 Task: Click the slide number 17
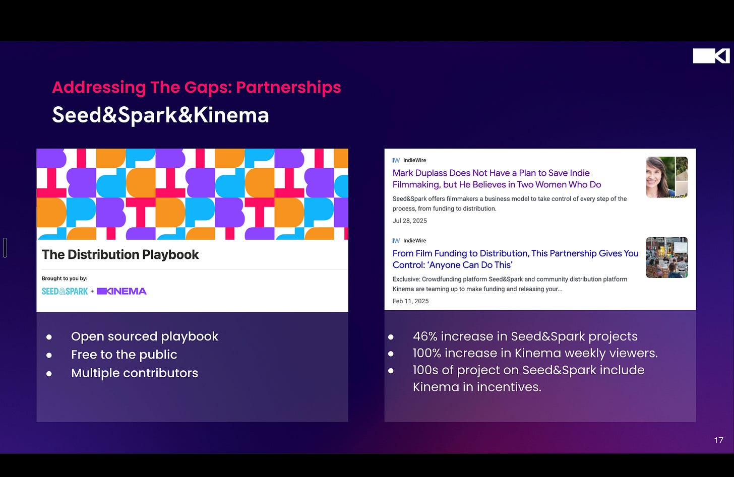click(x=719, y=440)
